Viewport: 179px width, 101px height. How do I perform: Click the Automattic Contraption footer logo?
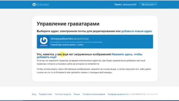click(143, 94)
